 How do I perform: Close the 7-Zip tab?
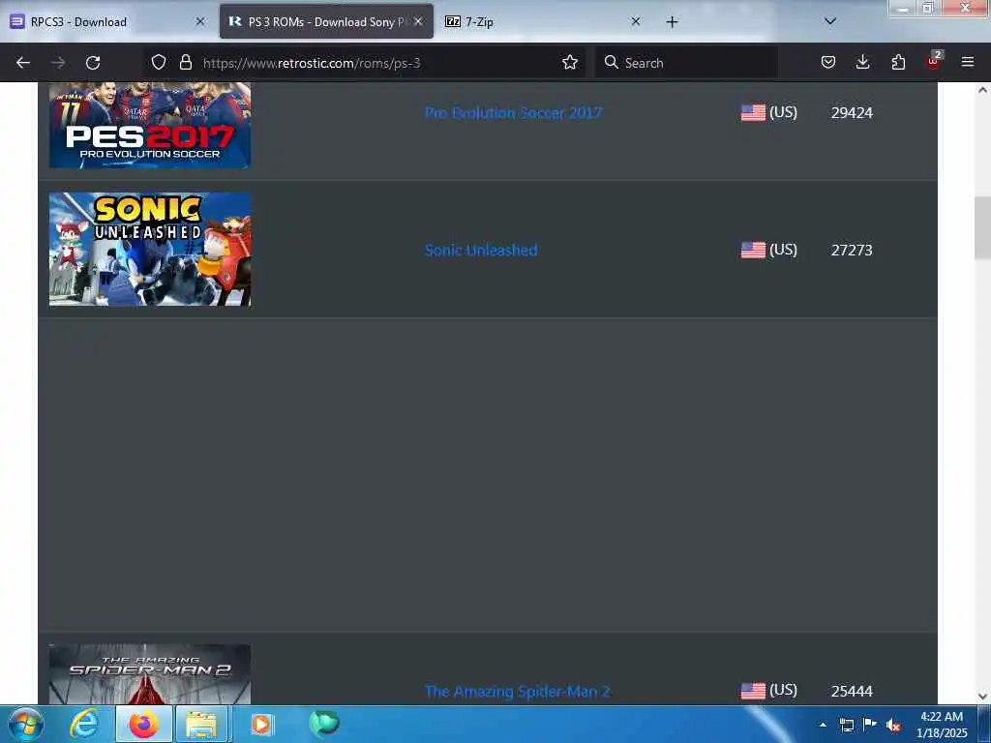click(636, 21)
